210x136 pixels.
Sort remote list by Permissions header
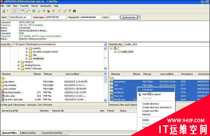(187, 74)
